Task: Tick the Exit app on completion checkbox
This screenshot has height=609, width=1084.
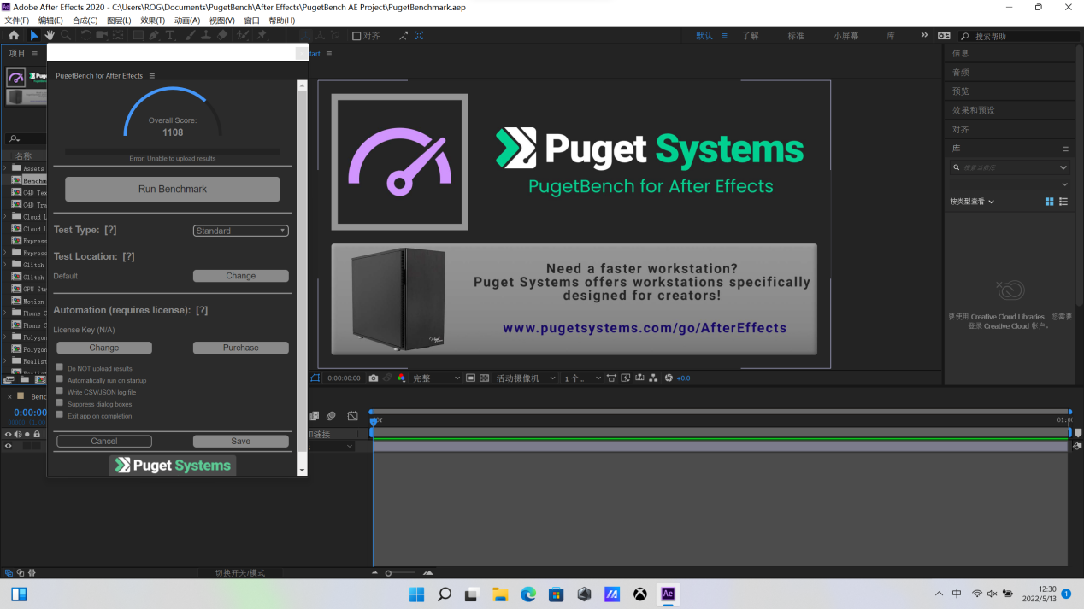Action: (x=60, y=415)
